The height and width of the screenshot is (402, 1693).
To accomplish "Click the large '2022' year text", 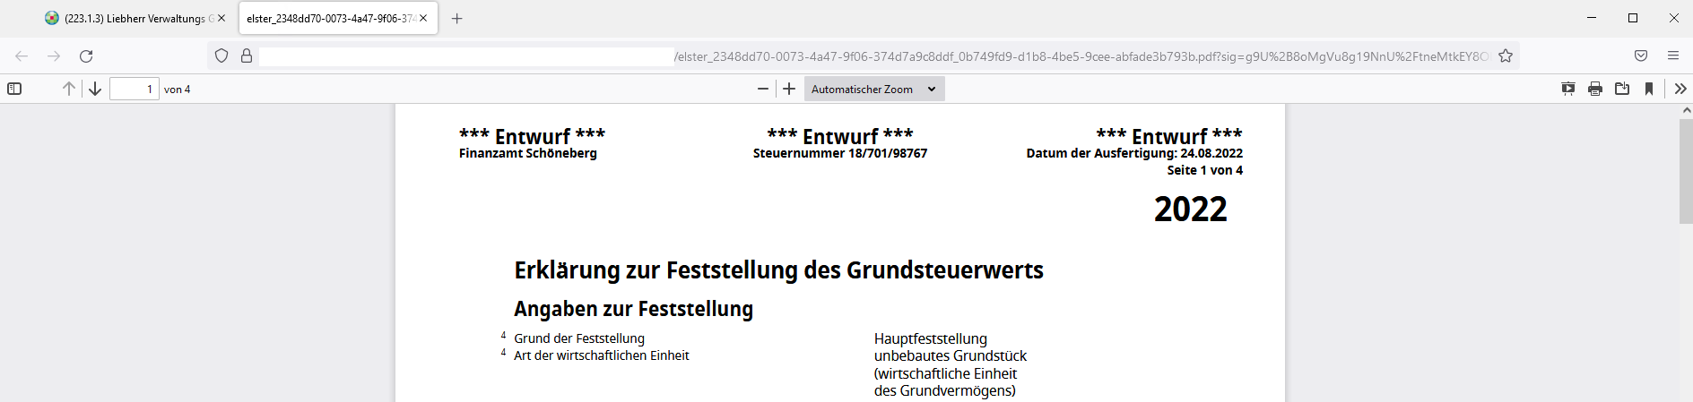I will 1191,210.
